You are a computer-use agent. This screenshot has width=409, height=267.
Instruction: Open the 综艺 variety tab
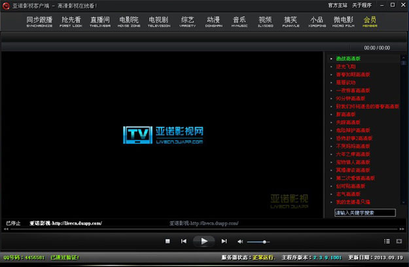[188, 22]
